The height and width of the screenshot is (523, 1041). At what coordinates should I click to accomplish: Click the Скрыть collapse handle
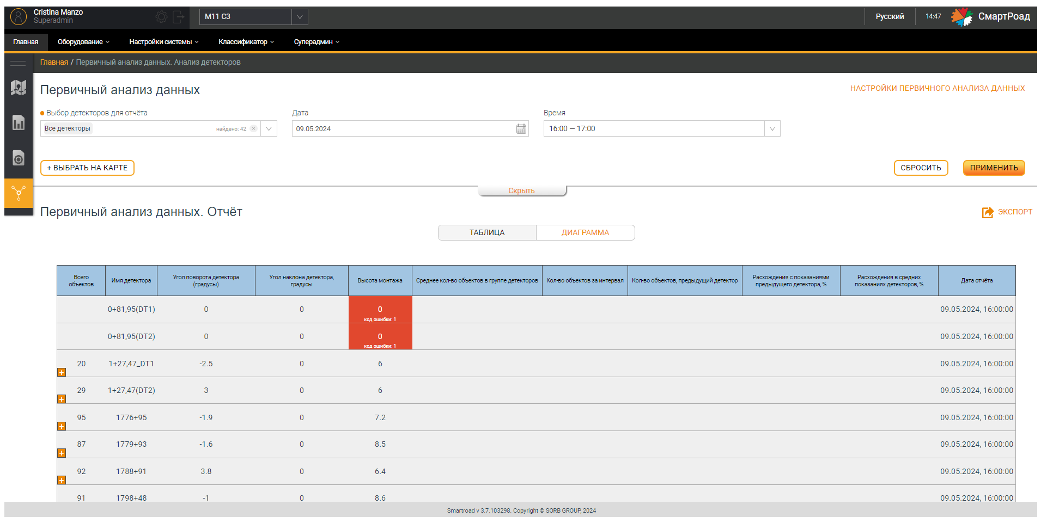pyautogui.click(x=521, y=191)
